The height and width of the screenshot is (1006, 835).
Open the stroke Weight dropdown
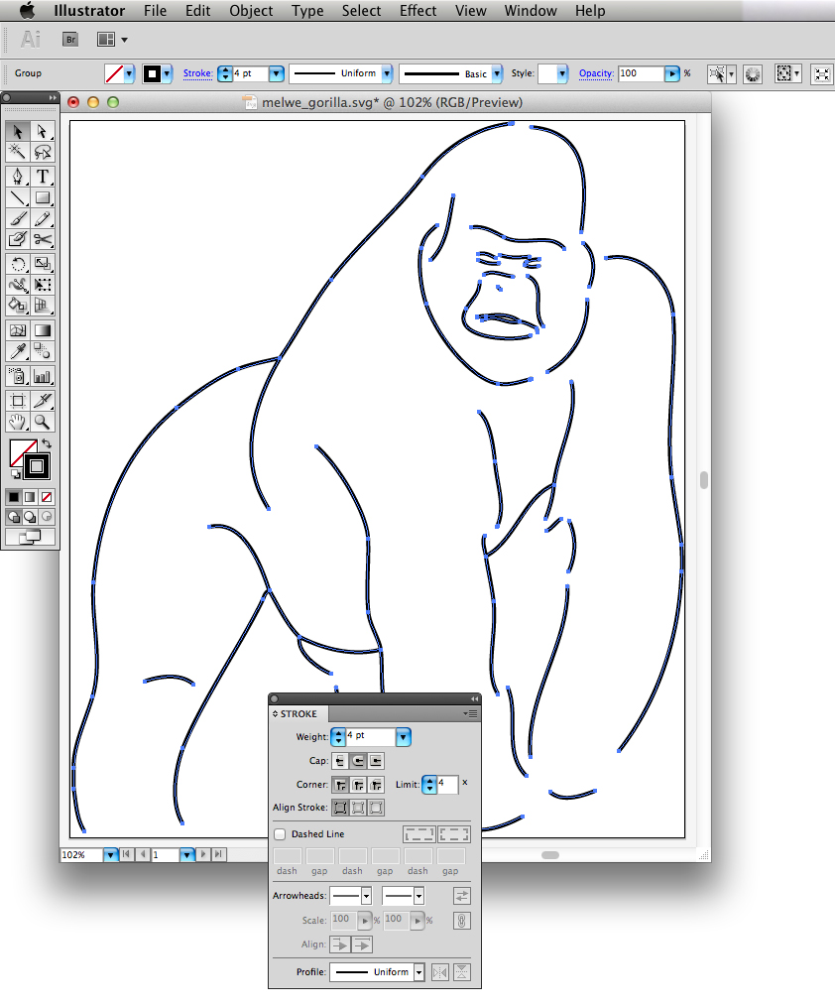tap(402, 737)
